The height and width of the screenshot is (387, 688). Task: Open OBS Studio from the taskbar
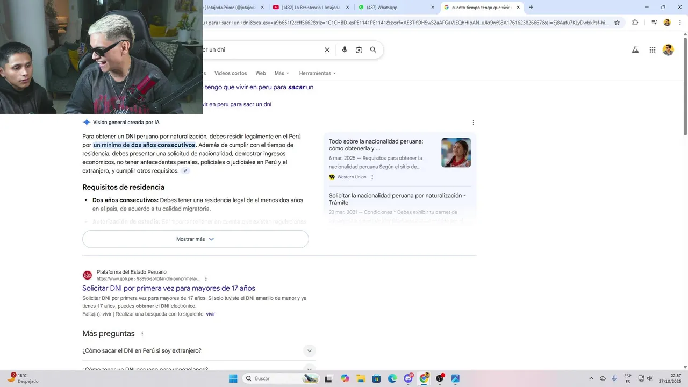[x=440, y=378]
